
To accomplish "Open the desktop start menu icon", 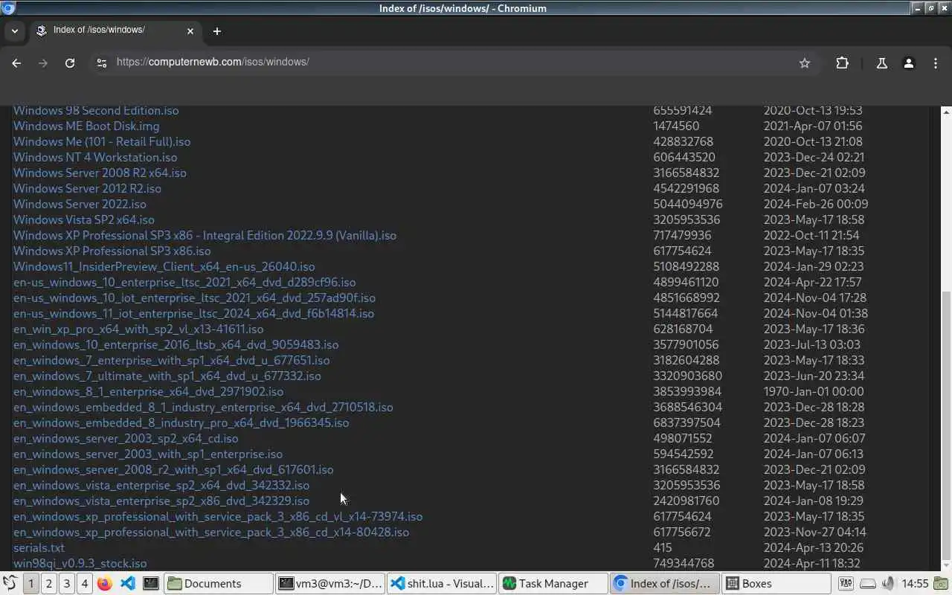I will [10, 584].
